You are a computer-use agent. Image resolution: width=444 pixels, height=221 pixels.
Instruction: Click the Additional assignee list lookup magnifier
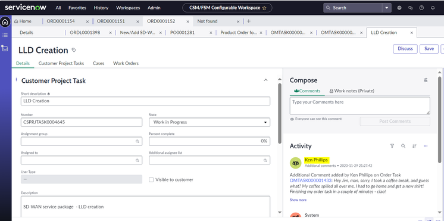(265, 160)
